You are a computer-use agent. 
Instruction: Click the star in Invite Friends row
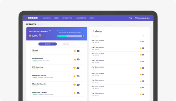click(75, 59)
